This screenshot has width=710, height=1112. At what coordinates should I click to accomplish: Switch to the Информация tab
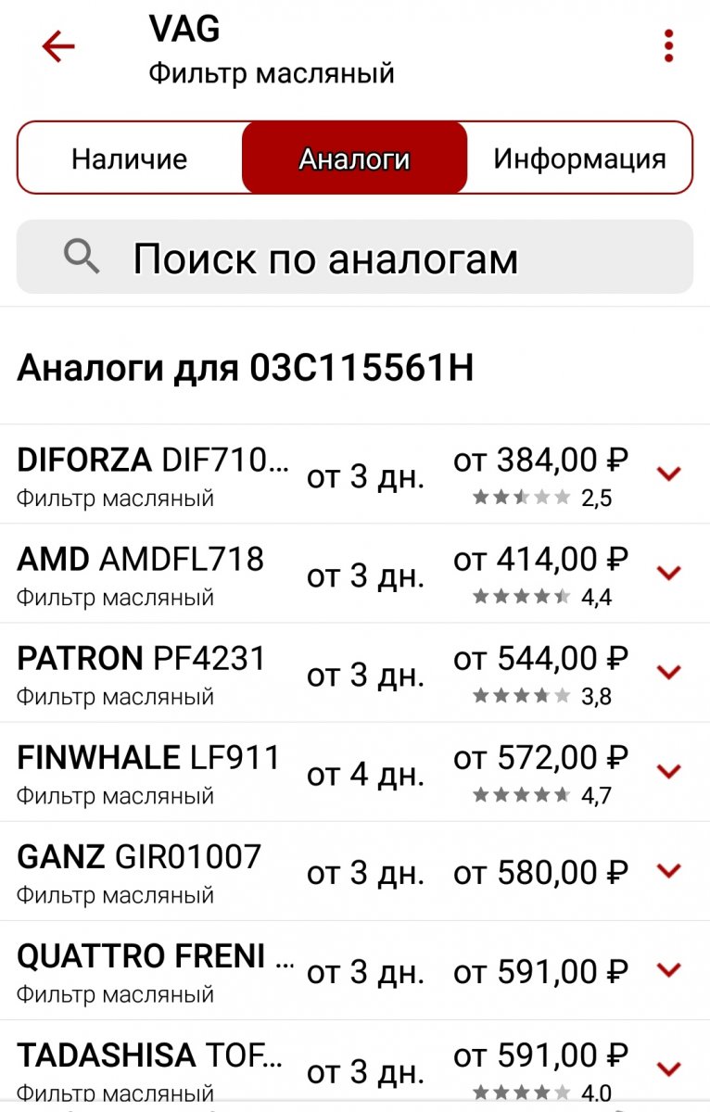pyautogui.click(x=579, y=158)
